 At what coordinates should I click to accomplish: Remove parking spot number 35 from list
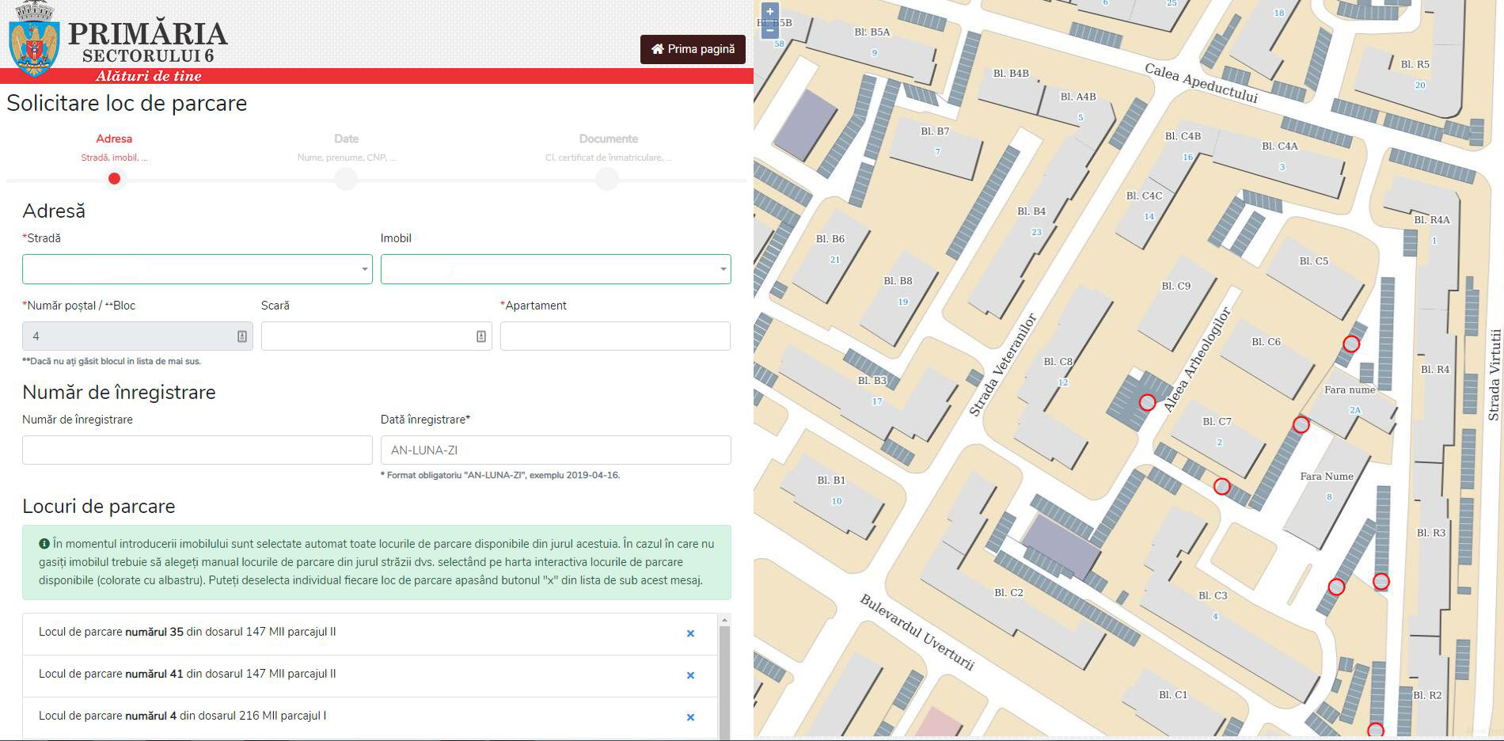pyautogui.click(x=690, y=633)
